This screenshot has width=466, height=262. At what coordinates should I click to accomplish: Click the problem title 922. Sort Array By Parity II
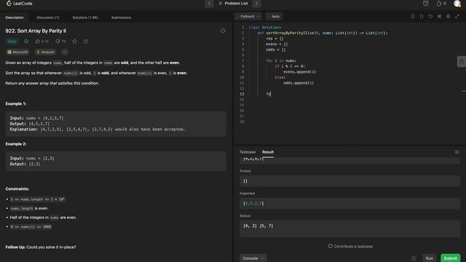point(36,31)
